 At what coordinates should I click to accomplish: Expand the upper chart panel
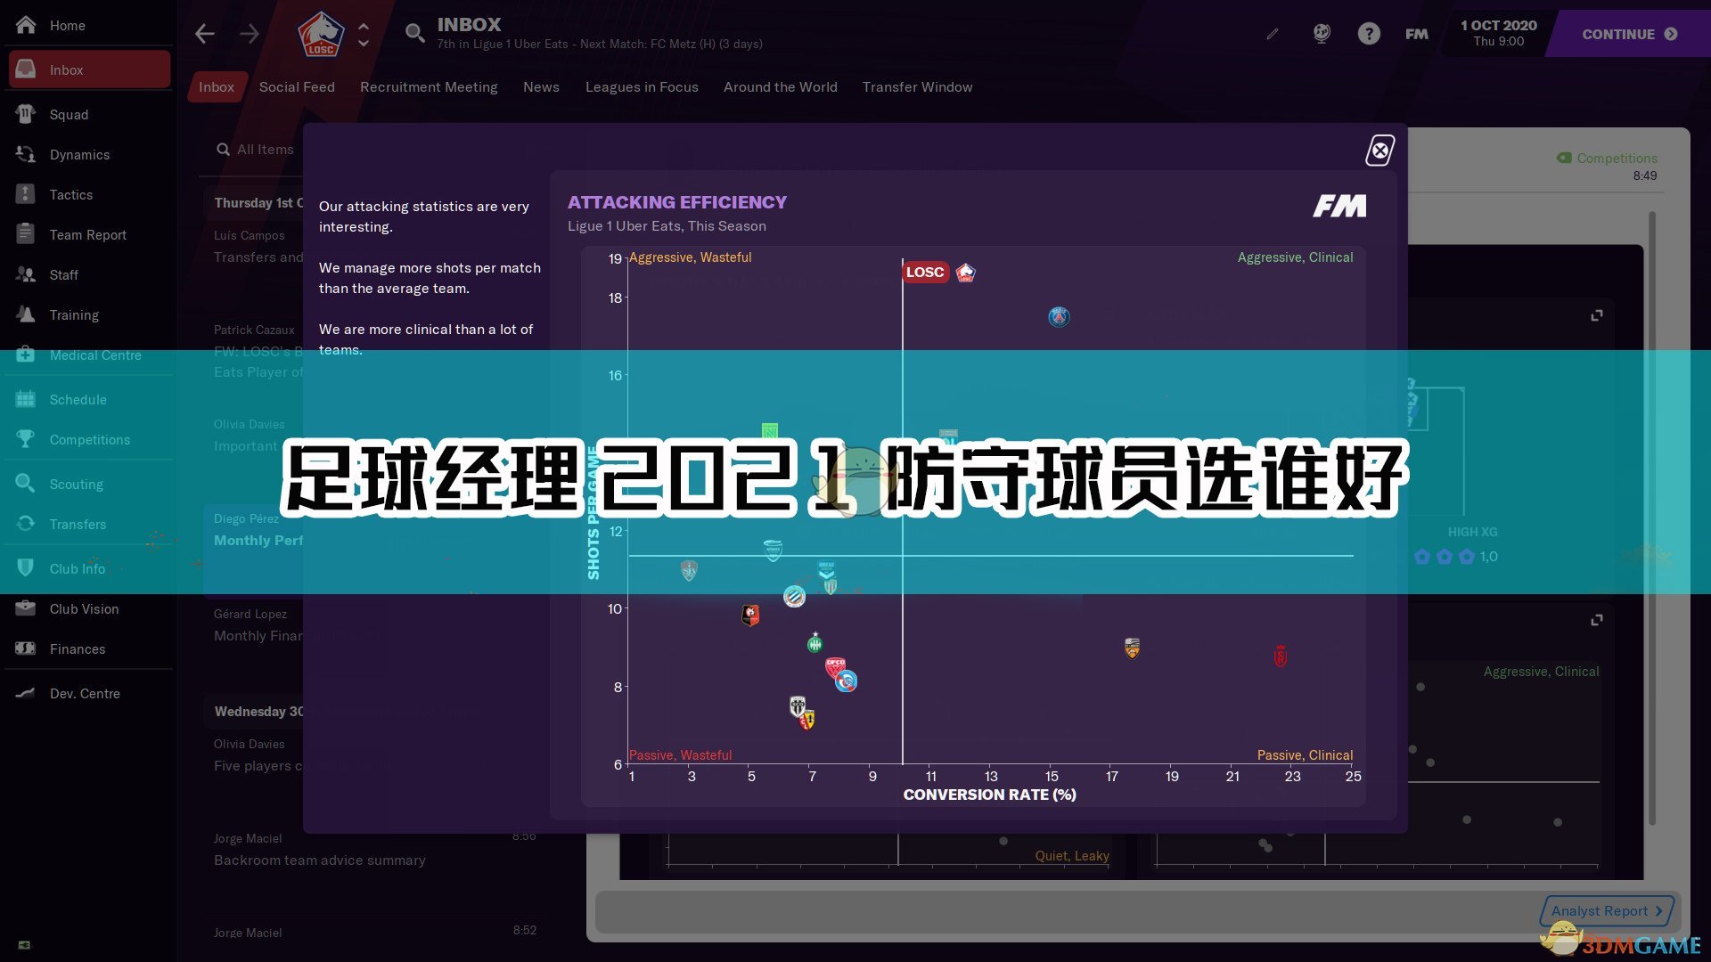[1596, 315]
